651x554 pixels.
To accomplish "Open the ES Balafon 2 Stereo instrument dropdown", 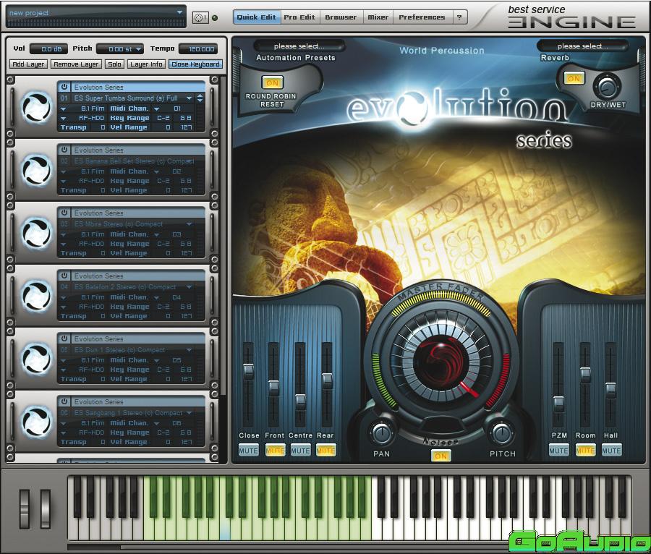I will (190, 287).
